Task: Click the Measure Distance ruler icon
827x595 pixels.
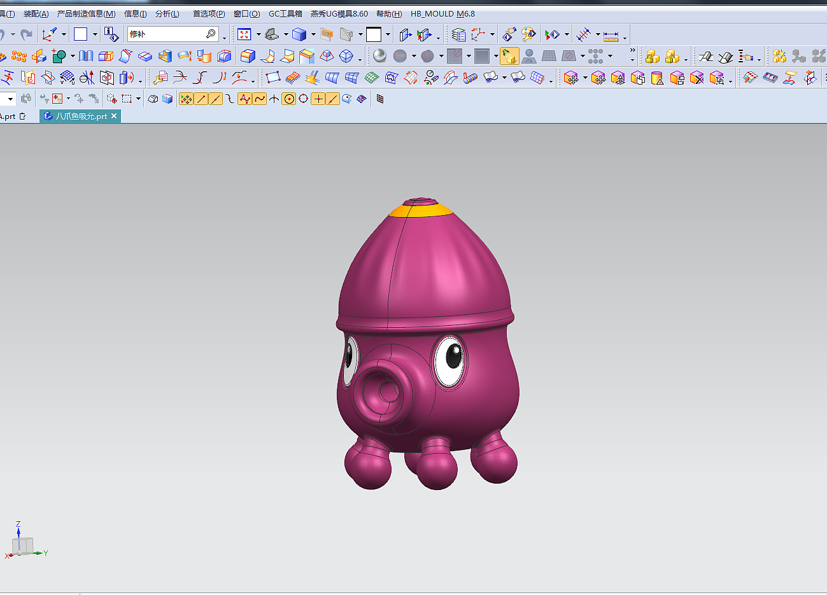Action: pos(611,35)
